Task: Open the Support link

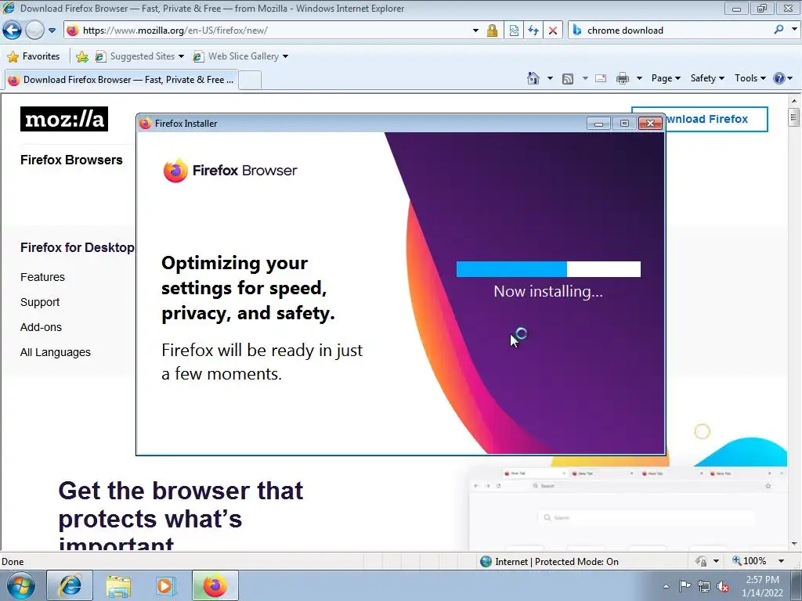Action: (40, 302)
